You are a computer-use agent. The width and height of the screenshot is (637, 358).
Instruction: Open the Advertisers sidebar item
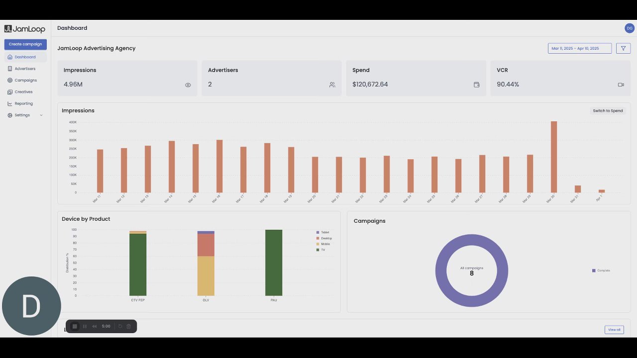[x=25, y=69]
